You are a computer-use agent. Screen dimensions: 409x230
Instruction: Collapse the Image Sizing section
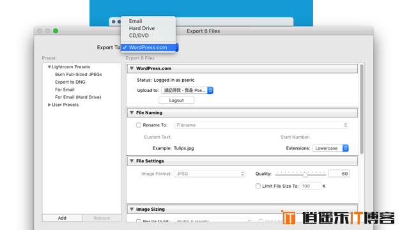click(132, 209)
